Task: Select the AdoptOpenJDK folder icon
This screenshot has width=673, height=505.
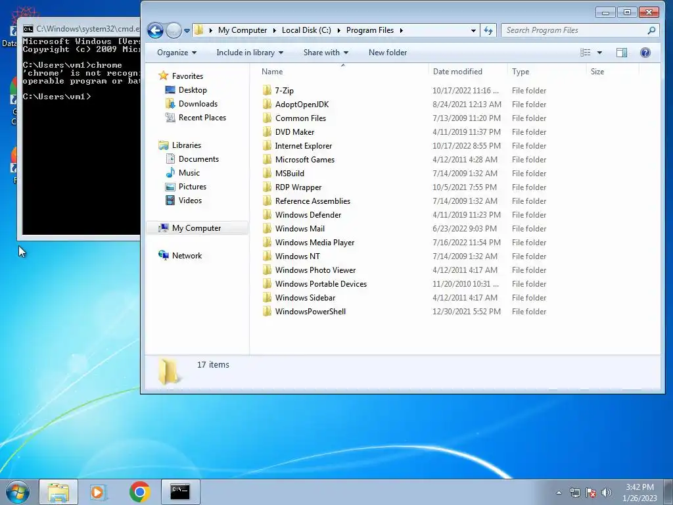Action: [x=267, y=104]
